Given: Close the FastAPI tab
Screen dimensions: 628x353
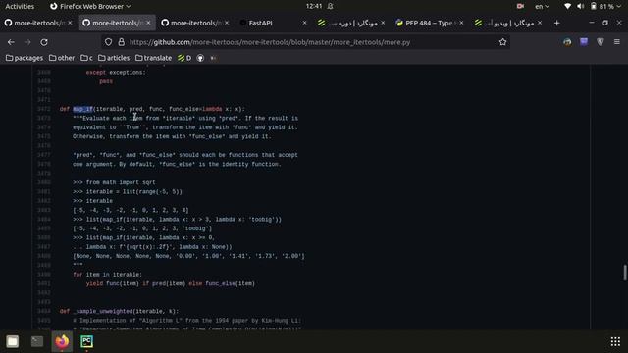Looking at the screenshot, I should 304,23.
